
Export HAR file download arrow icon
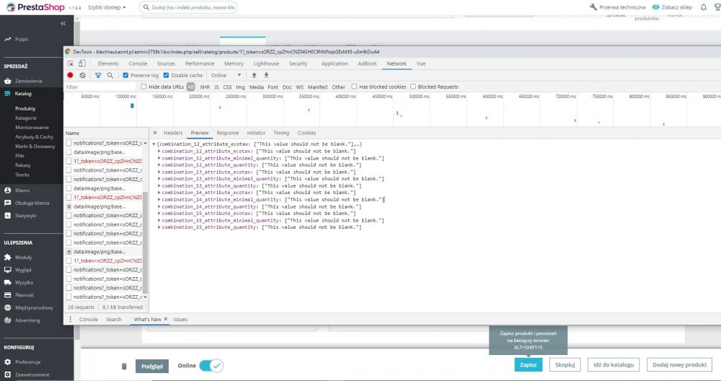266,75
